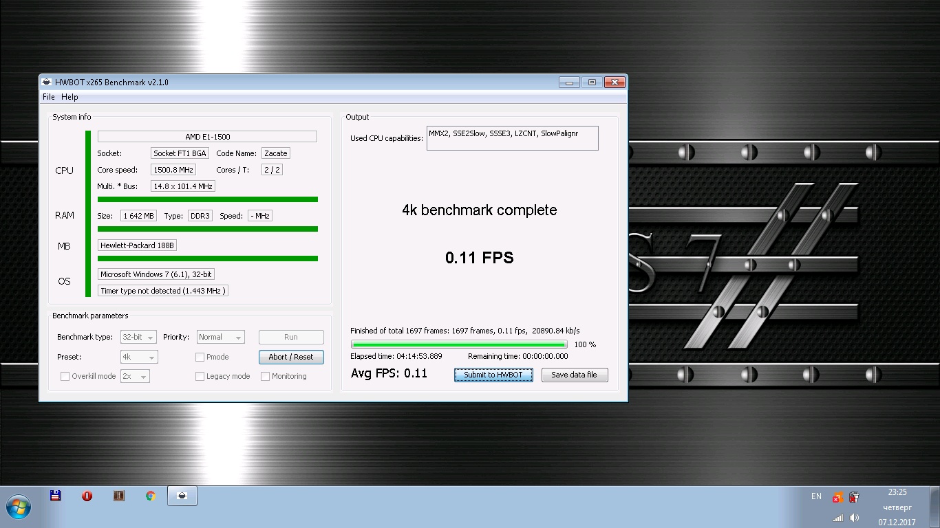Image resolution: width=940 pixels, height=528 pixels.
Task: Click the 4k benchmark complete heading
Action: coord(480,210)
